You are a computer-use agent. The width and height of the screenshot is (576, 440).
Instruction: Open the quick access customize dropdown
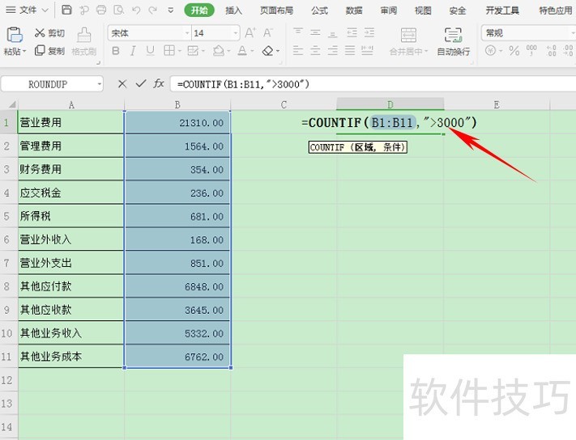[x=170, y=11]
